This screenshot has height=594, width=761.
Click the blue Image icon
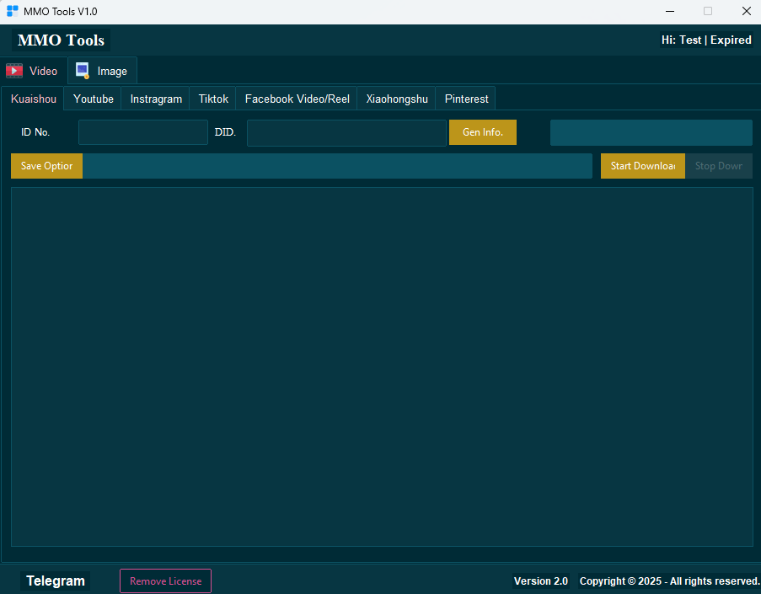click(83, 71)
